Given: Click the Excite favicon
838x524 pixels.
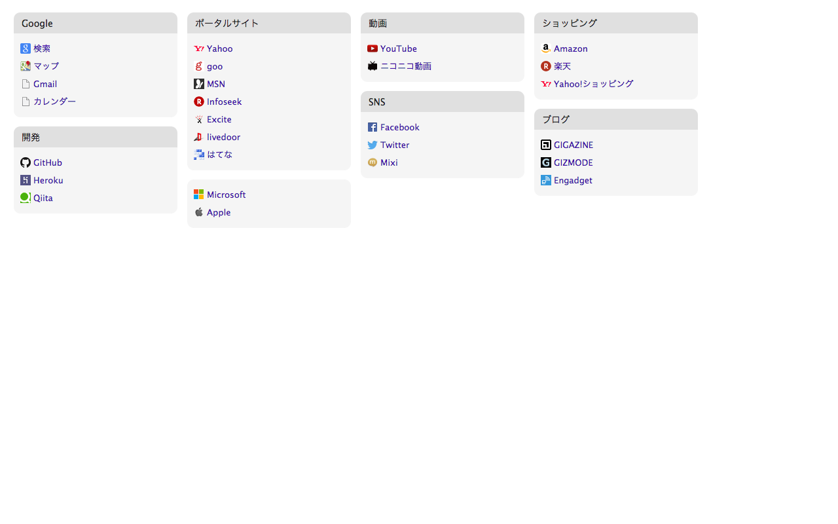Looking at the screenshot, I should [x=199, y=119].
